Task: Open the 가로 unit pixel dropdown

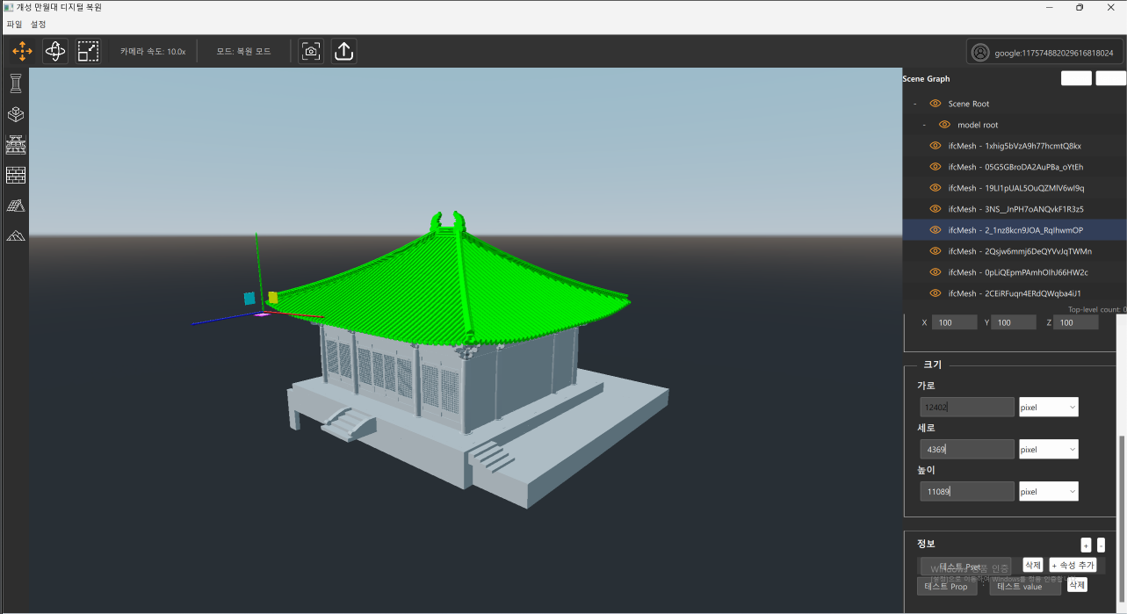Action: coord(1048,408)
